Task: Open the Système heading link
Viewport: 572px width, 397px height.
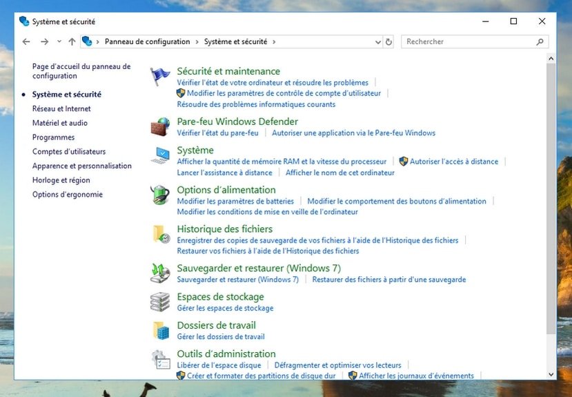Action: tap(195, 151)
